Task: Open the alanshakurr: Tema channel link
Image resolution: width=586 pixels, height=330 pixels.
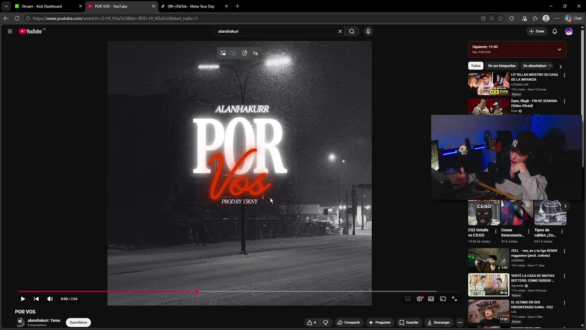Action: [44, 320]
